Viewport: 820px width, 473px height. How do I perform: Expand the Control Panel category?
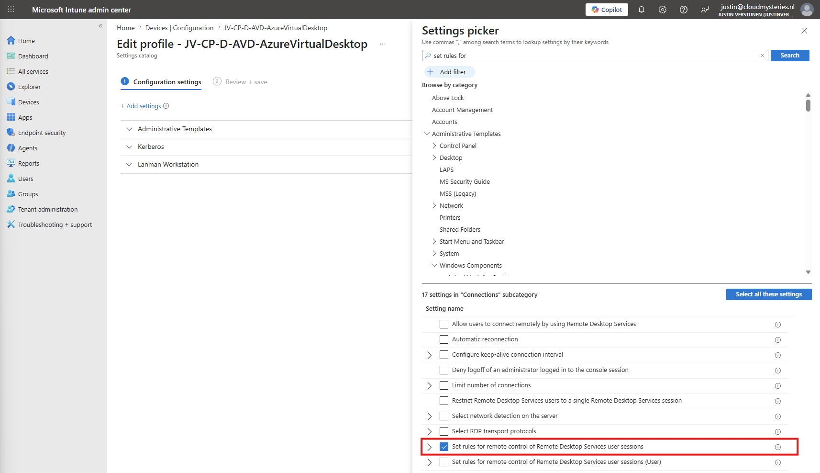434,146
